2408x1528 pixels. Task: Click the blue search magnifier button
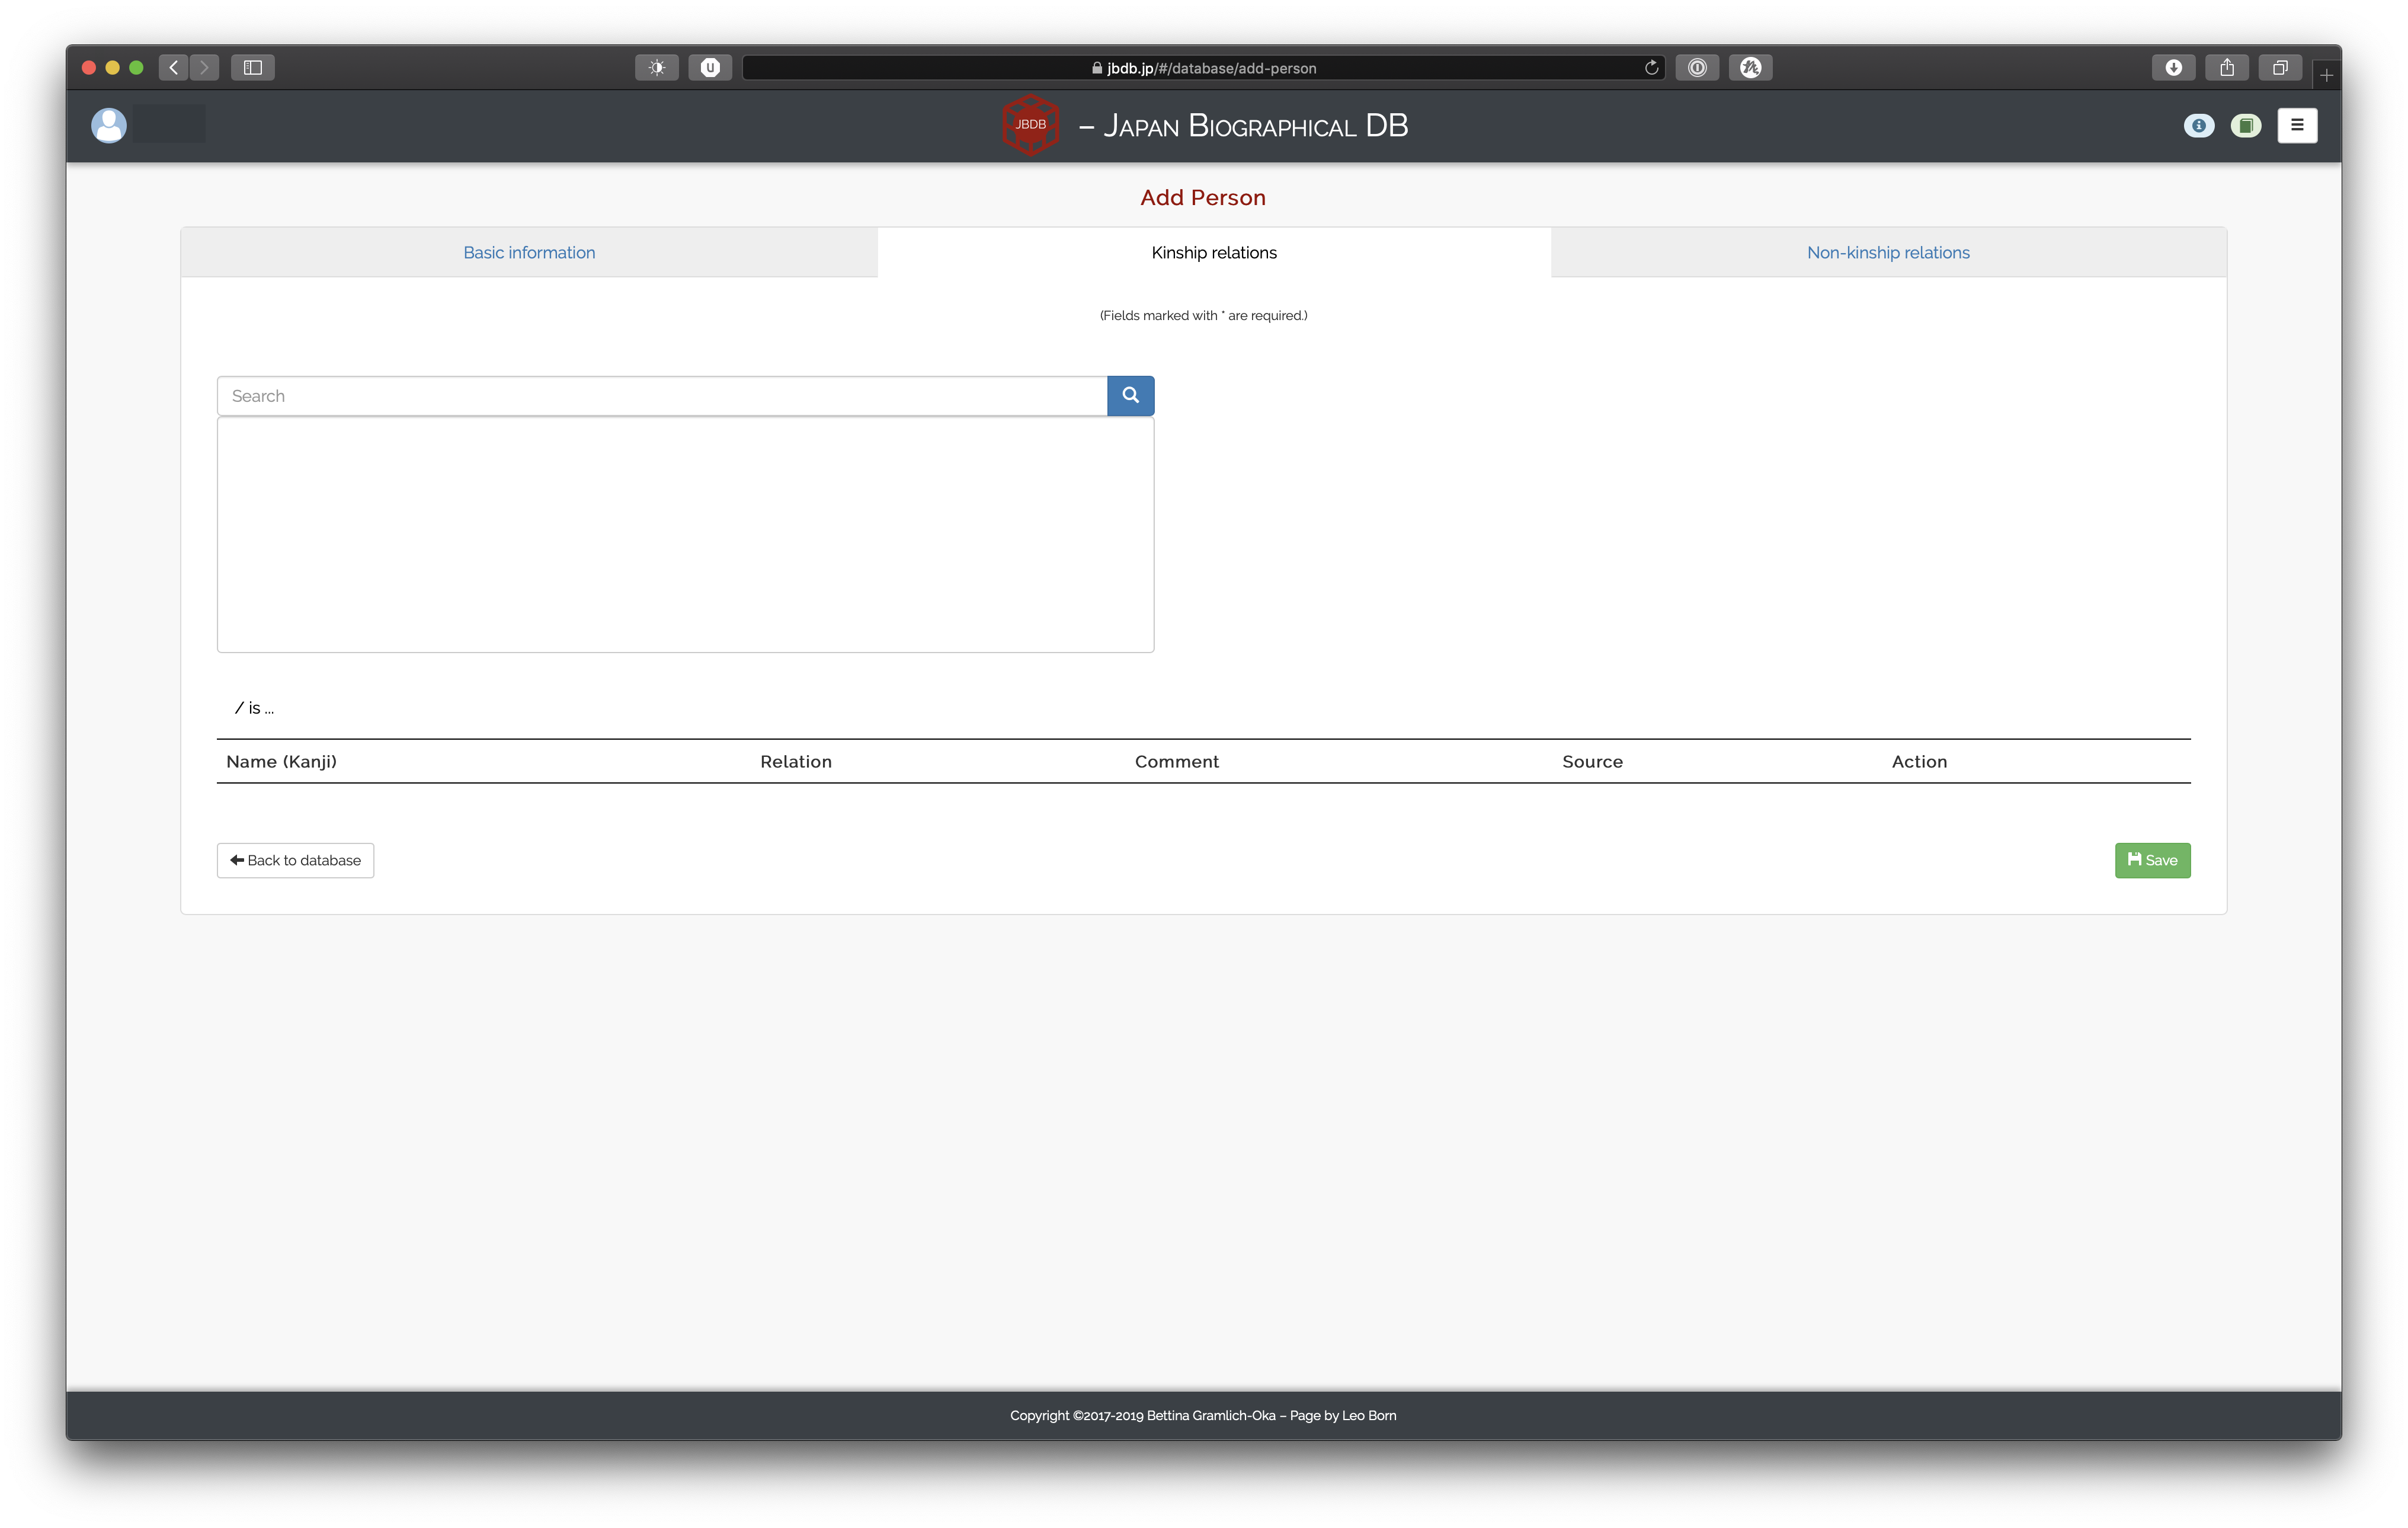[1130, 396]
